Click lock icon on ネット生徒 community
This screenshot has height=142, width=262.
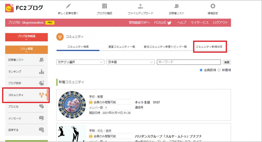tap(91, 102)
